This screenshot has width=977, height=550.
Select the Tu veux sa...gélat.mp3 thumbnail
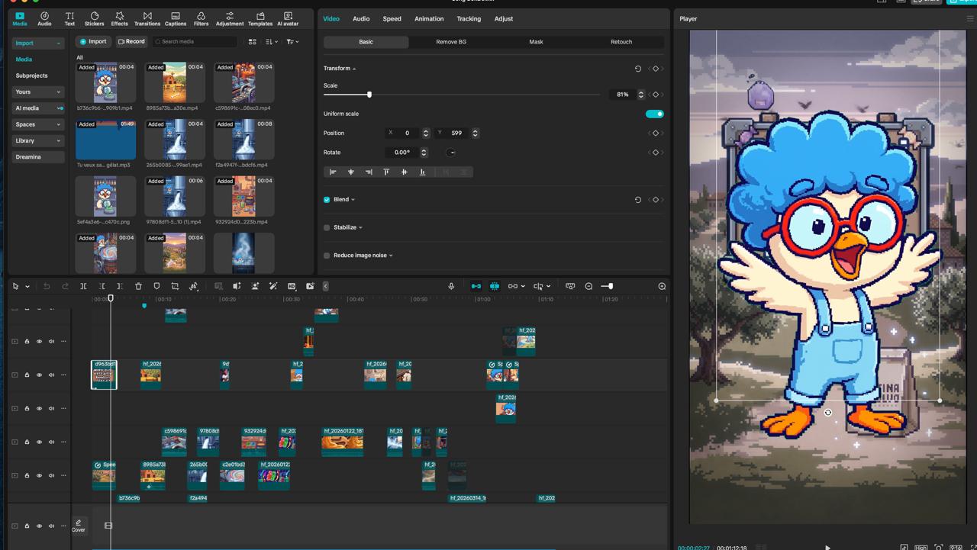[x=106, y=140]
